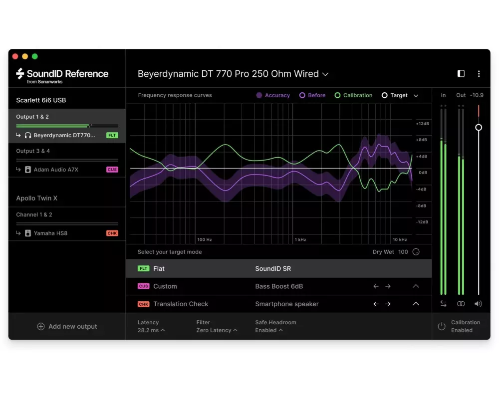Screen dimensions: 499x399
Task: Mute output with the speaker icon
Action: pos(478,303)
